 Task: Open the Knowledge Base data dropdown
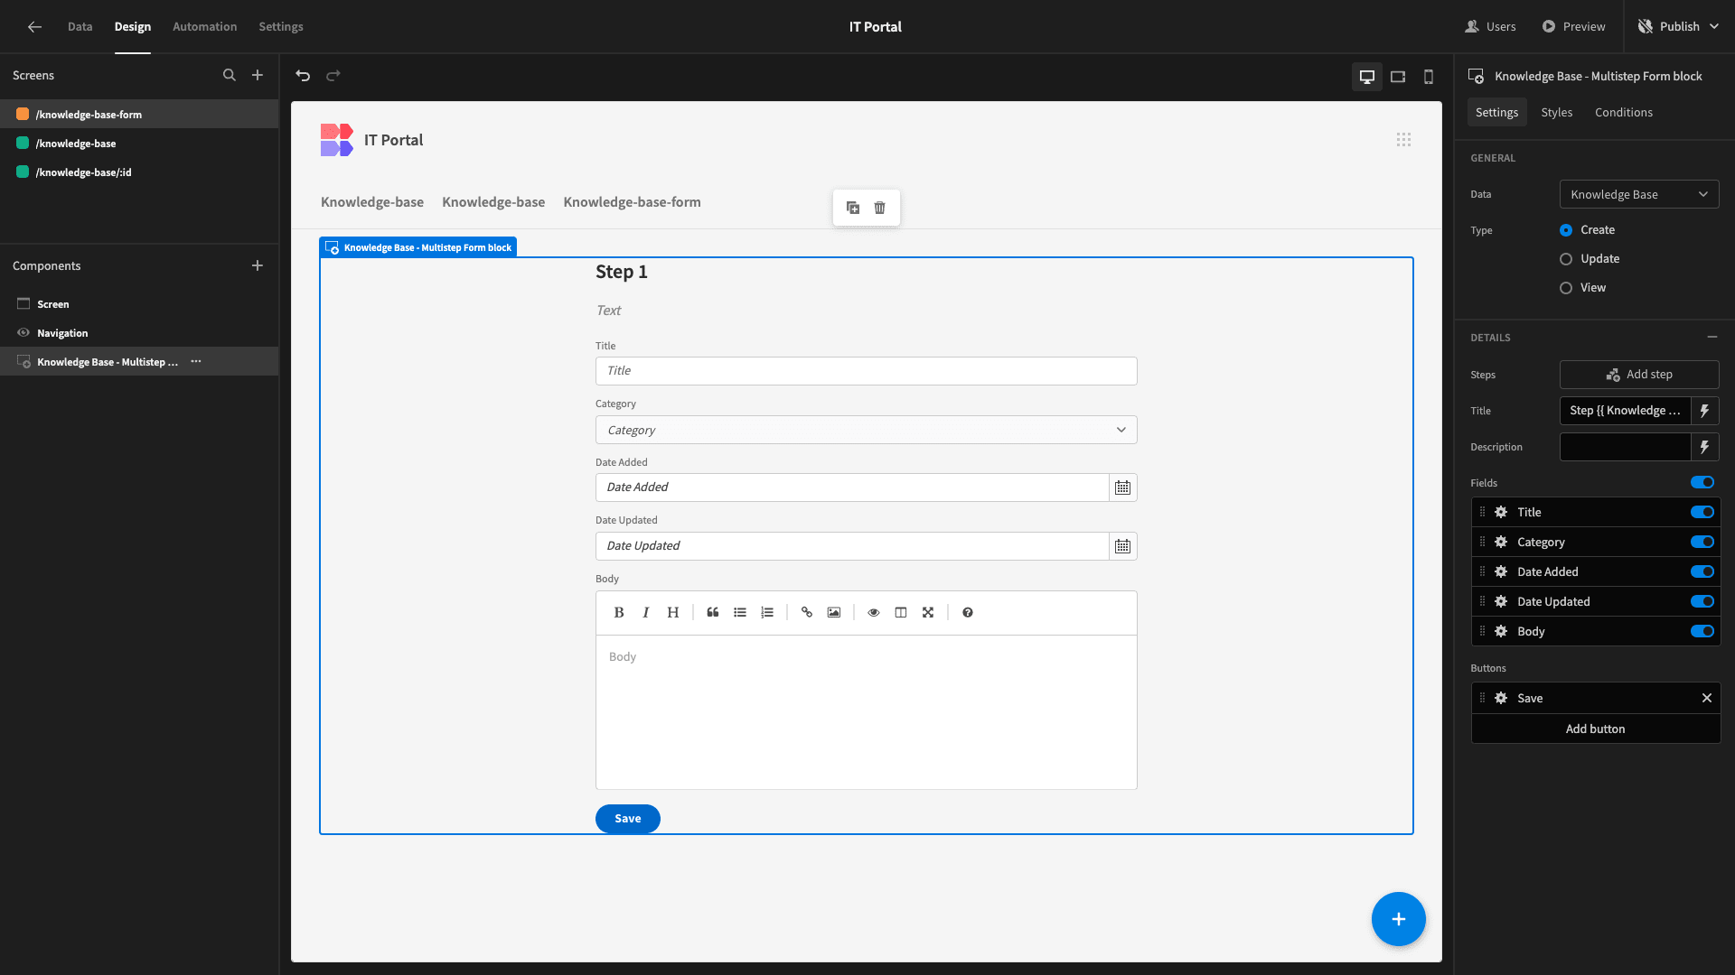point(1639,194)
